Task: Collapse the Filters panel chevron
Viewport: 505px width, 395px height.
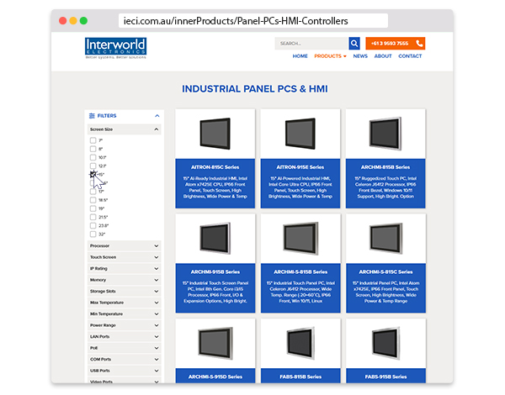Action: [157, 116]
